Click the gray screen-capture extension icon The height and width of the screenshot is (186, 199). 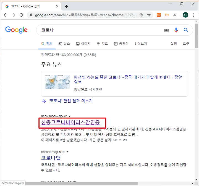174,15
